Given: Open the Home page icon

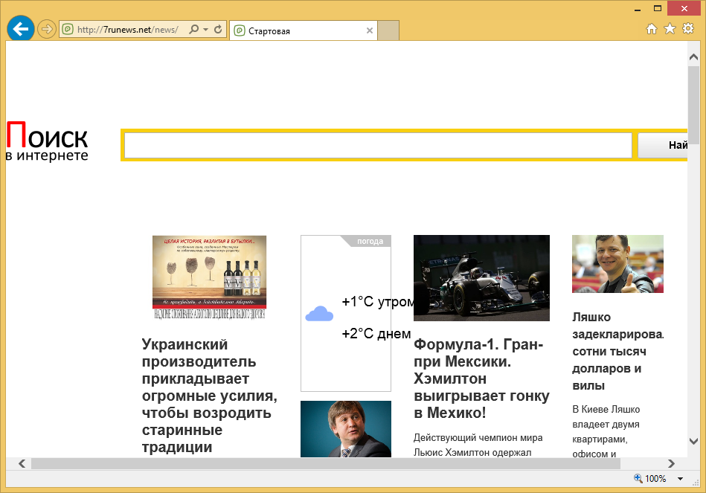Looking at the screenshot, I should click(652, 29).
